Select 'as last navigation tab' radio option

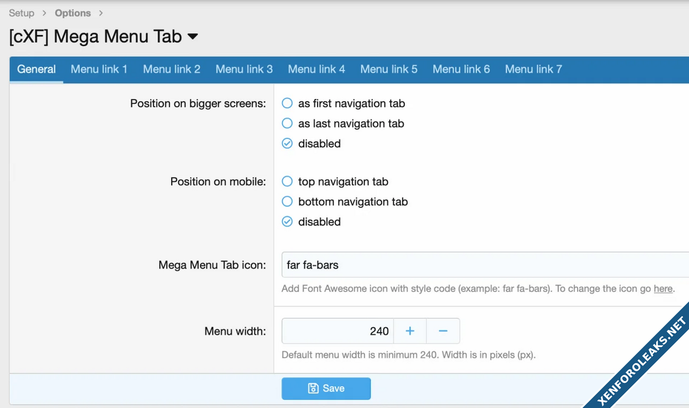[287, 124]
